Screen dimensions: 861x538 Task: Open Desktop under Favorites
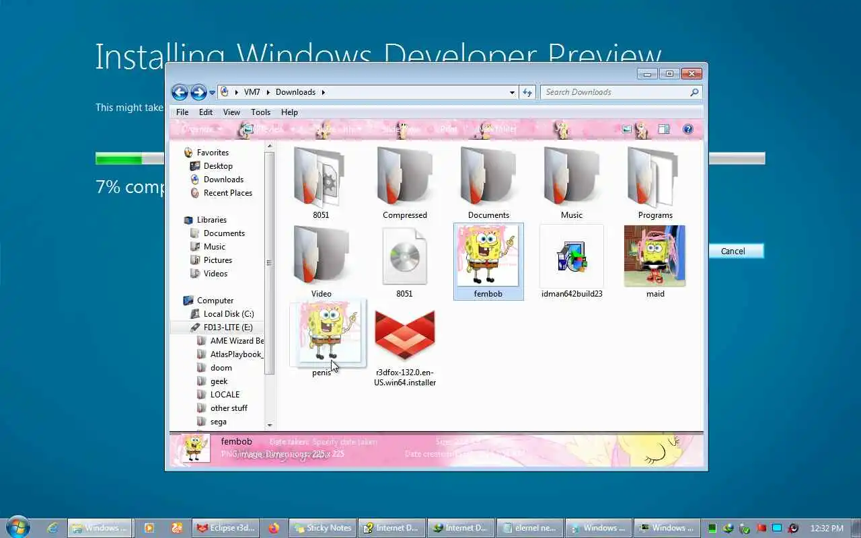tap(218, 166)
